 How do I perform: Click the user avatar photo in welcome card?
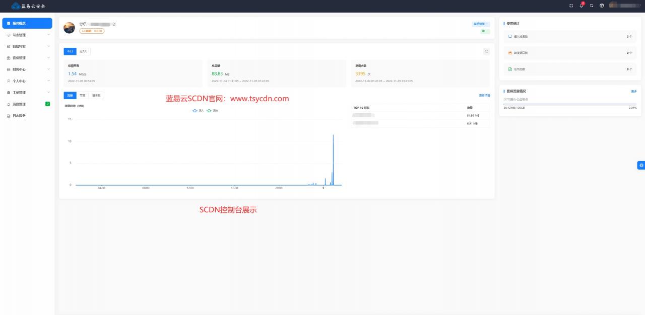[70, 28]
